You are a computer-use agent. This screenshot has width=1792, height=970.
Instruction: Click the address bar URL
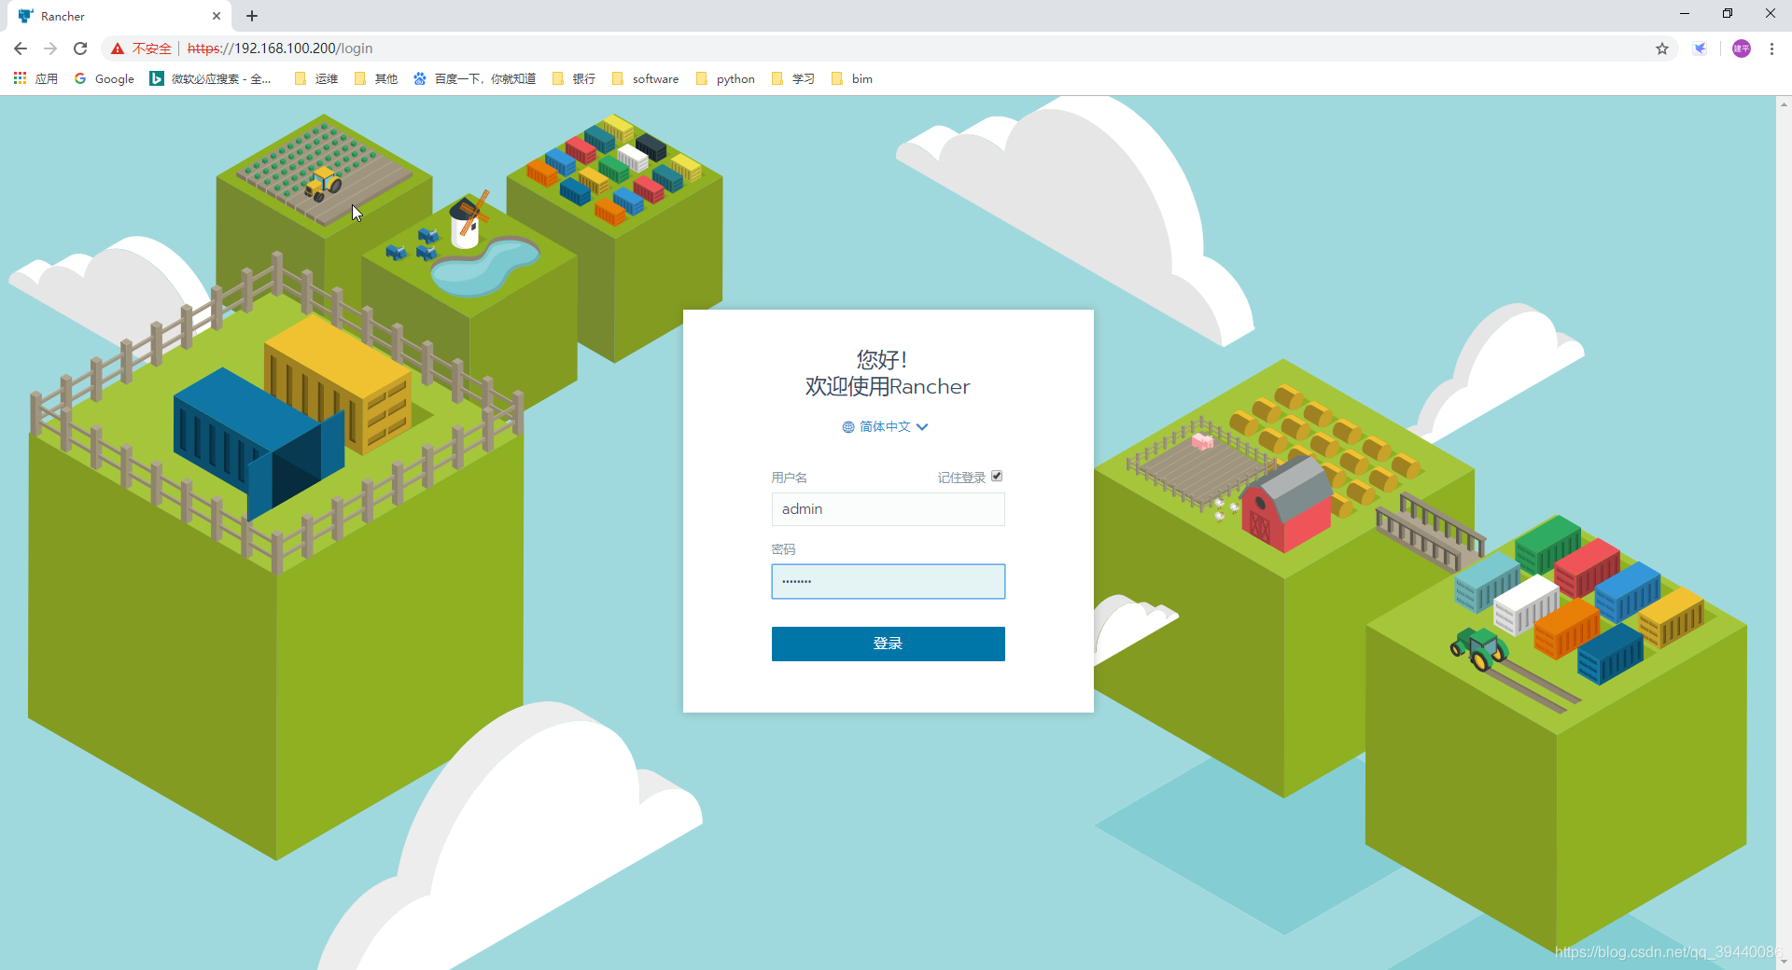[280, 48]
